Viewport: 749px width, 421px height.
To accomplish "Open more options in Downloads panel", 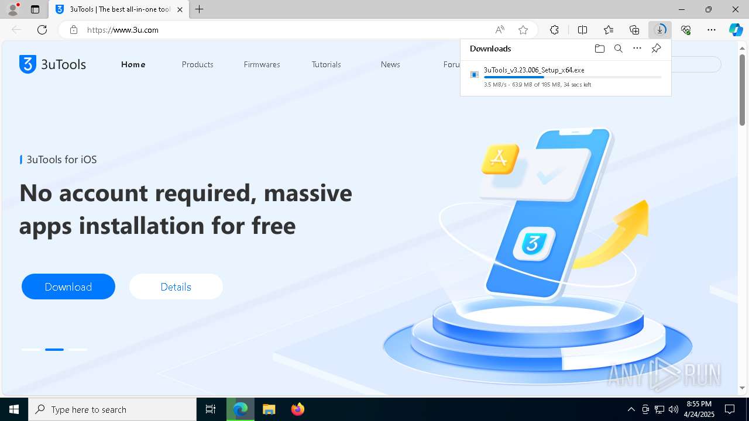I will click(x=637, y=49).
